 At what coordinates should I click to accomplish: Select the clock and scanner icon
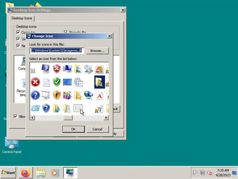pos(88,69)
